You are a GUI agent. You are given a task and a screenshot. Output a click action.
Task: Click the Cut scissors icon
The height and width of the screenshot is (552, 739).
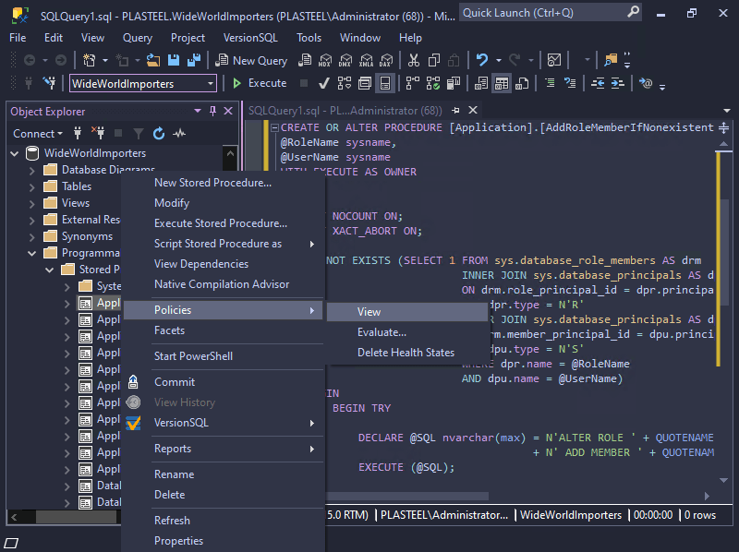tap(413, 60)
